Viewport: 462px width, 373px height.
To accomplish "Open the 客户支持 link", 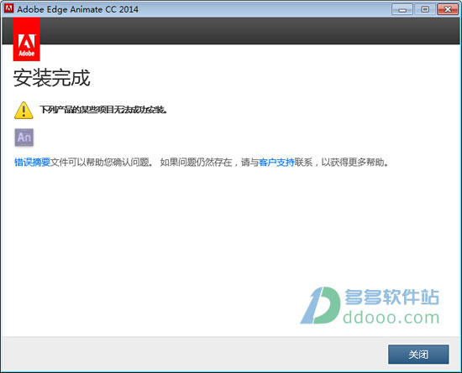I will [276, 162].
